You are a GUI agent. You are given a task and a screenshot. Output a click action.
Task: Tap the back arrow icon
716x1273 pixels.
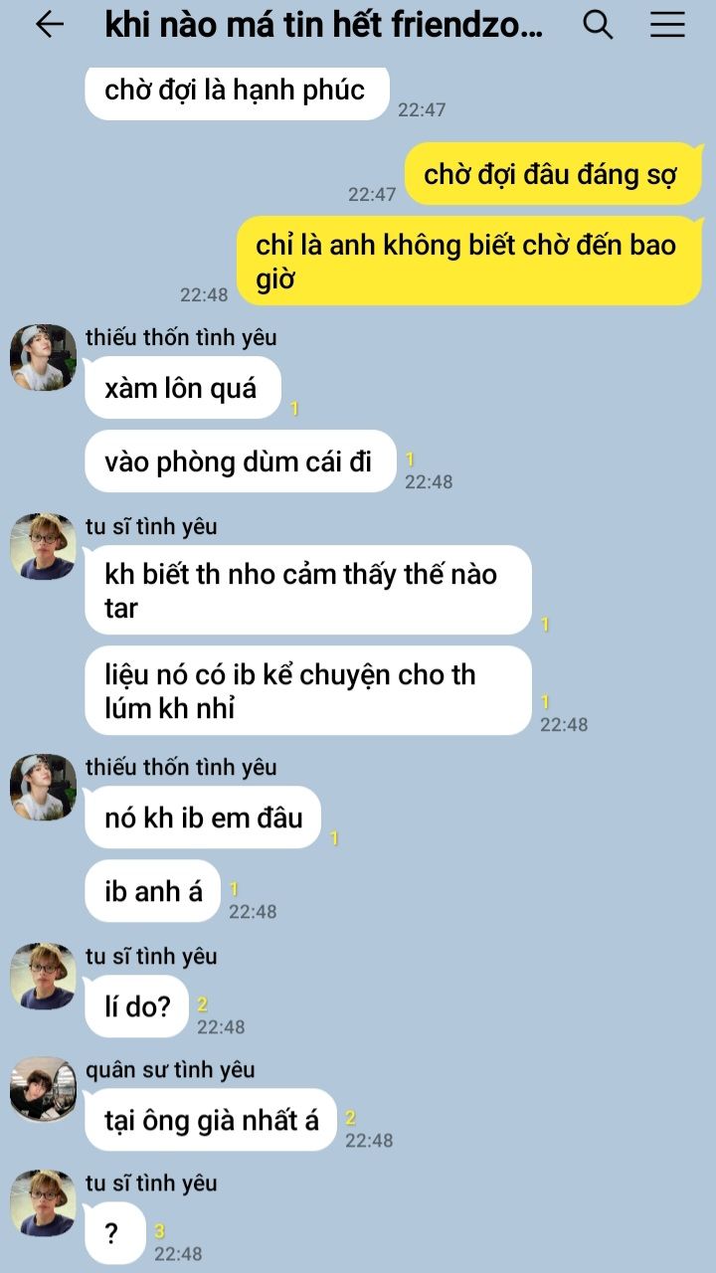(x=49, y=25)
